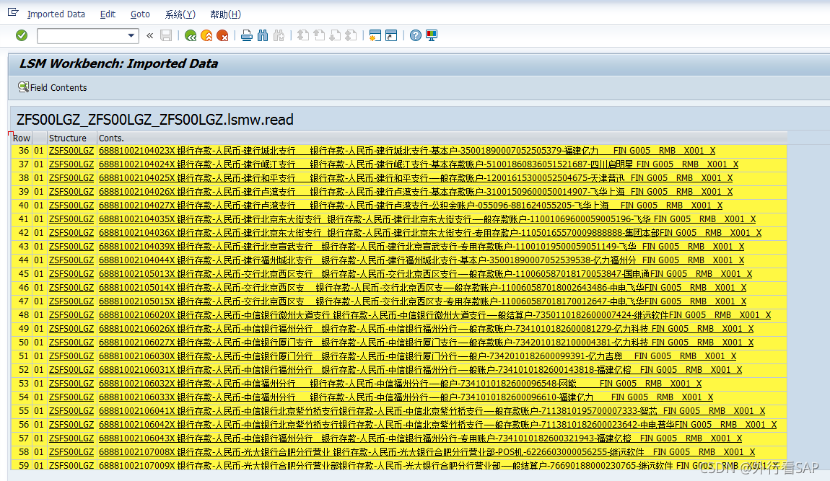Image resolution: width=830 pixels, height=481 pixels.
Task: Click contents starting 68881002105013X
Action: coord(426,274)
